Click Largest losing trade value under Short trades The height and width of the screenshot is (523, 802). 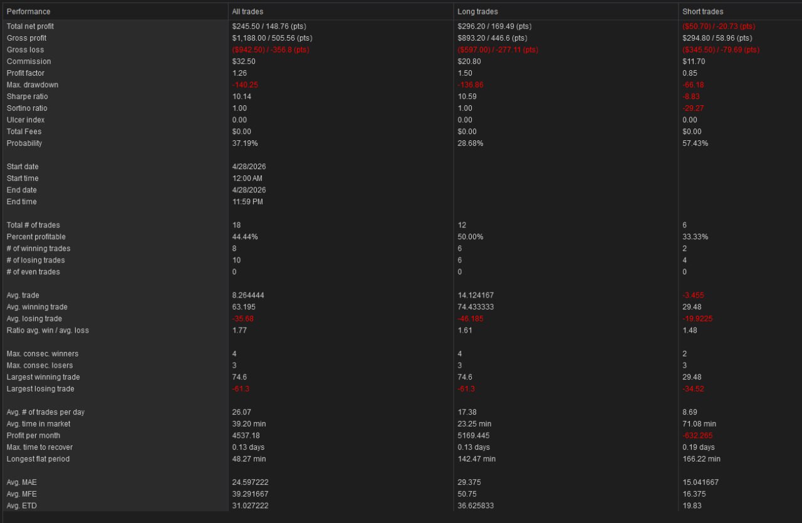(x=693, y=389)
